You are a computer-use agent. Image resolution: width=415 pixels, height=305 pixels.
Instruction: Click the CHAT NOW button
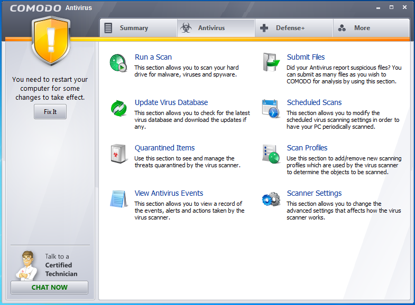point(50,287)
